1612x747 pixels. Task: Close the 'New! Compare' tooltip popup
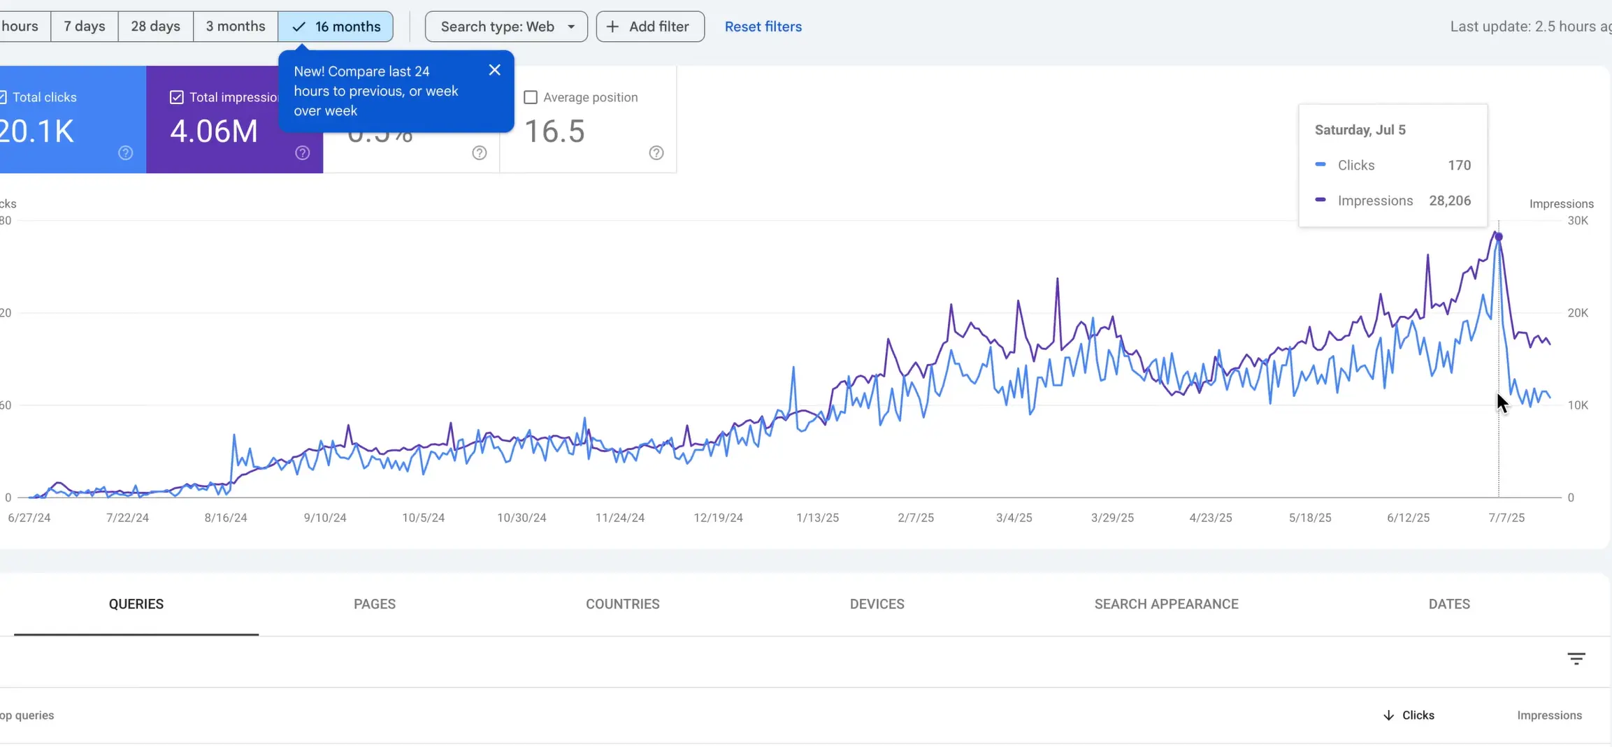[494, 70]
